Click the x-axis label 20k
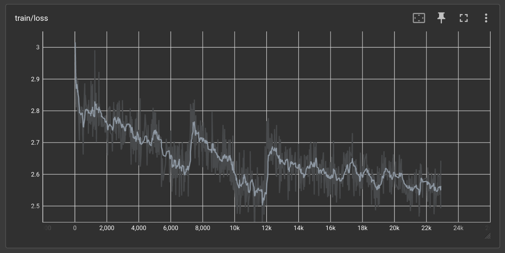505x253 pixels. pos(394,228)
